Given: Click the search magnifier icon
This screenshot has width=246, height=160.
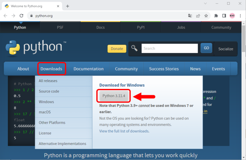Looking at the screenshot, I should point(135,48).
